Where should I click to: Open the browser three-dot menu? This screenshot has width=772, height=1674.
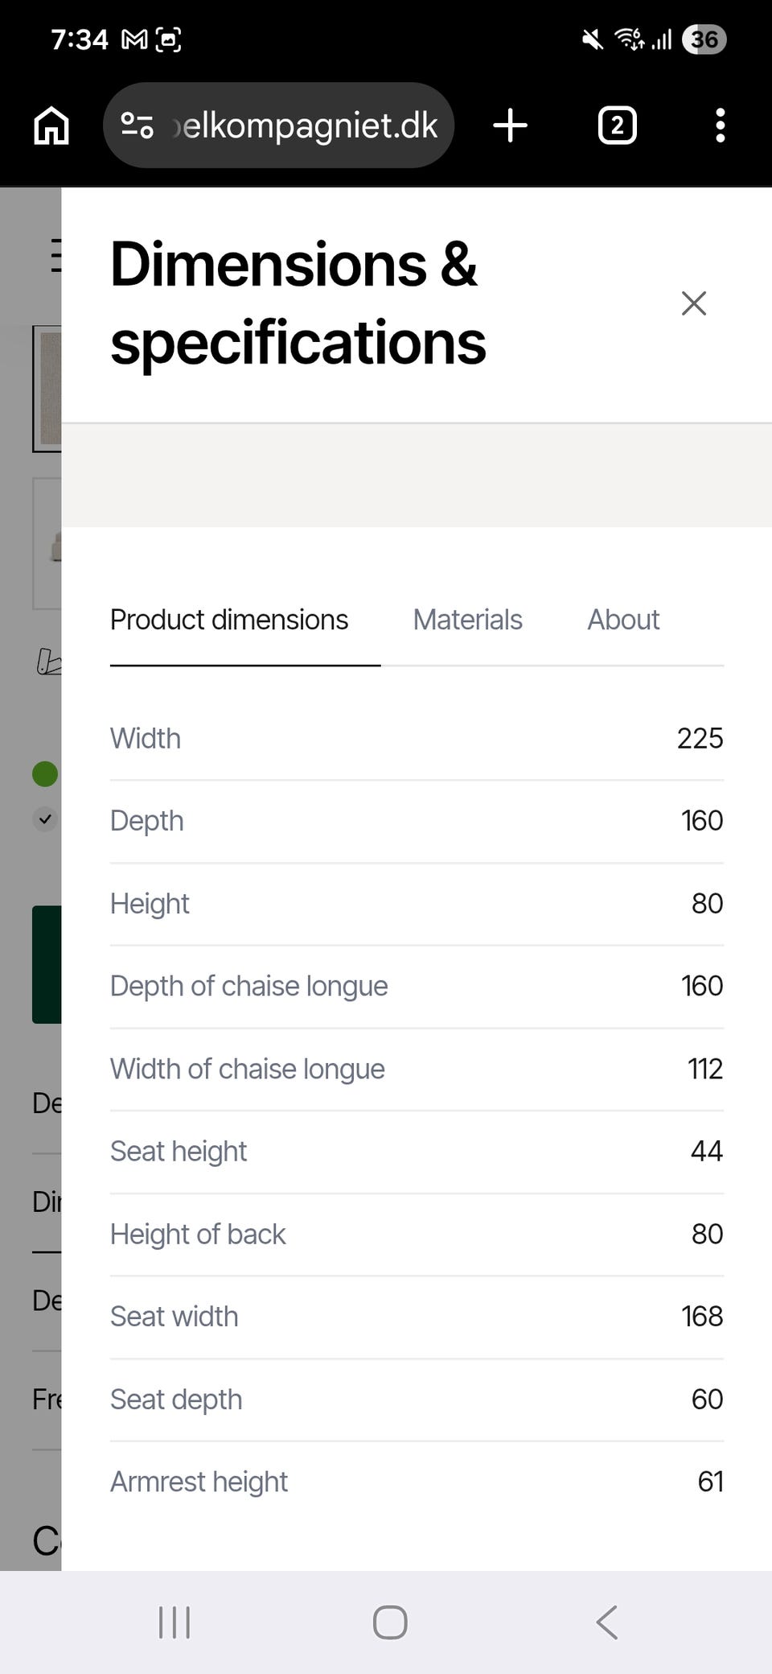[720, 126]
